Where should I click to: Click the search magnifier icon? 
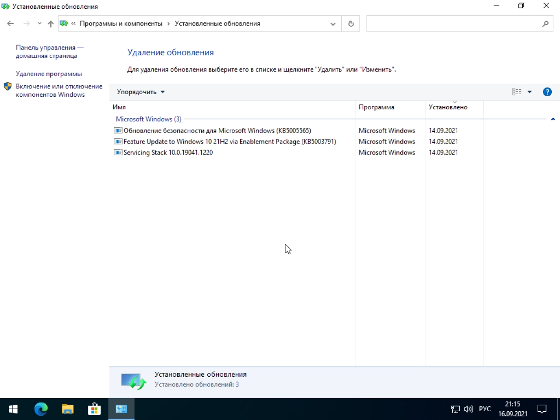[545, 24]
